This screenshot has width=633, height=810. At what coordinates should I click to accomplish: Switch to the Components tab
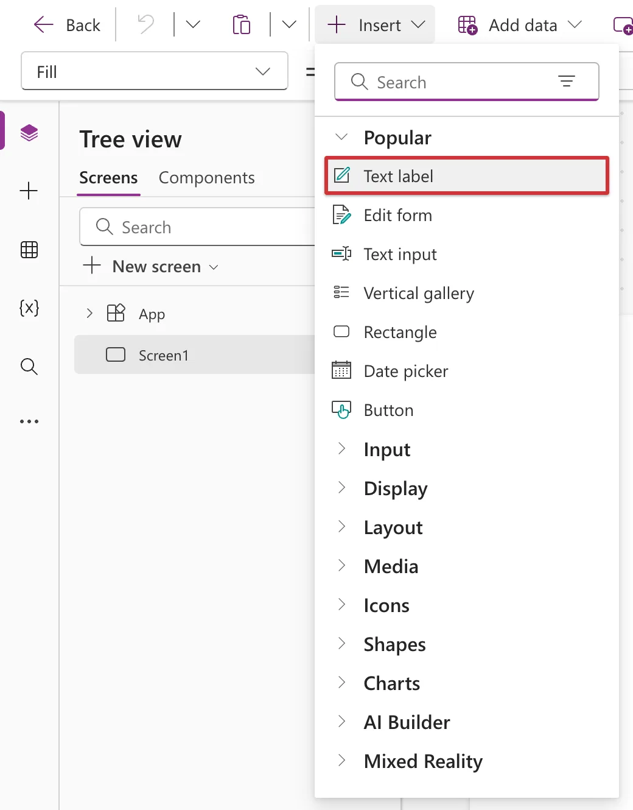click(207, 178)
